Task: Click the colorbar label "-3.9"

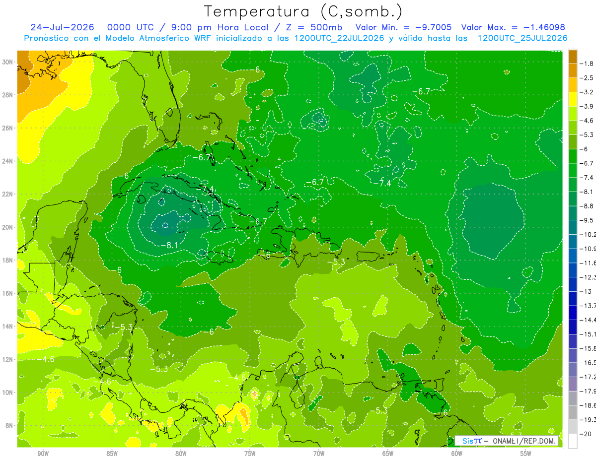Action: (x=587, y=106)
